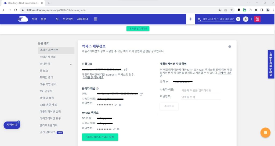Open the 도움이 필요하세요 side tab
275x146 pixels.
click(x=271, y=64)
